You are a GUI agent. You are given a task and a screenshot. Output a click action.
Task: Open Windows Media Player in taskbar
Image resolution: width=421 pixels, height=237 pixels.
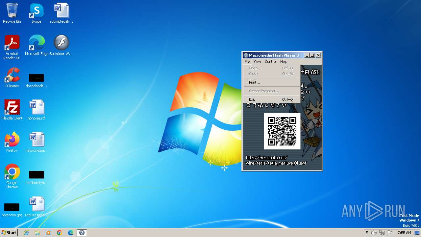click(48, 233)
